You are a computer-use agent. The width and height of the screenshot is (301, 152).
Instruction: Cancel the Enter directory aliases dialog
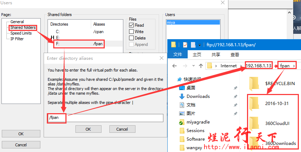(122, 129)
